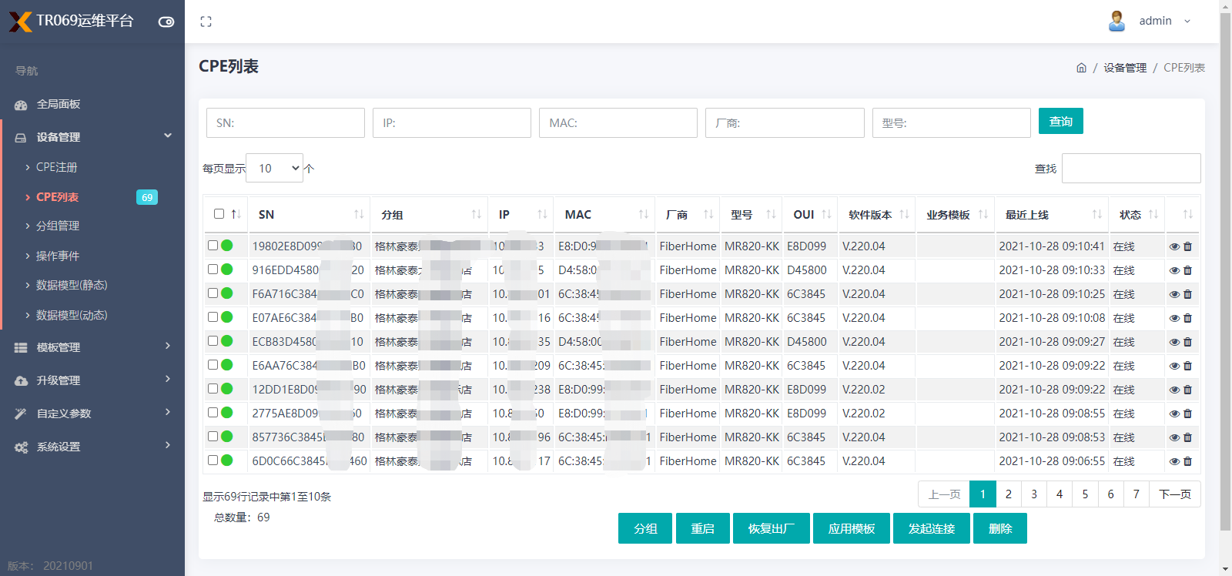This screenshot has width=1232, height=576.
Task: Click the 升级管理 cloud upload icon
Action: pos(21,381)
